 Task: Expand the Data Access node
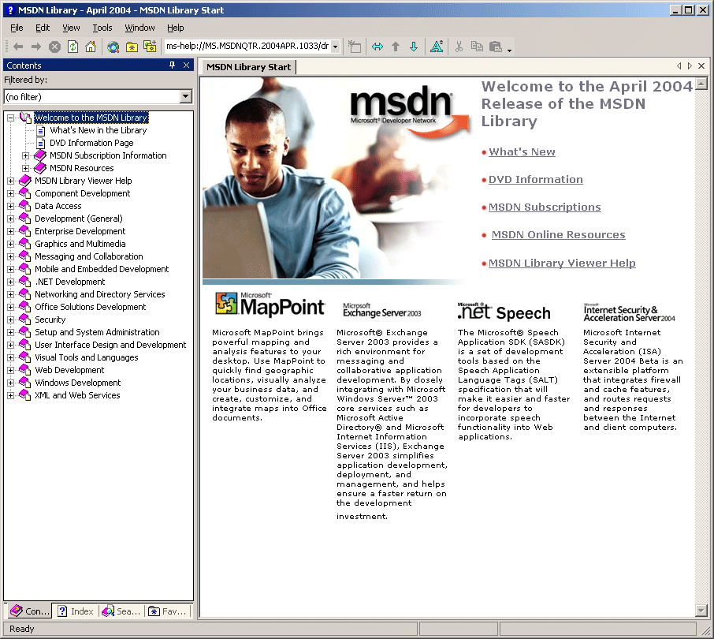pyautogui.click(x=10, y=206)
